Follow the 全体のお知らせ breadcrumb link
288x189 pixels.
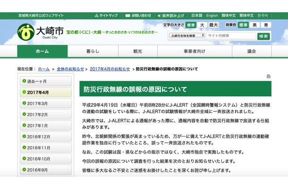click(x=70, y=69)
